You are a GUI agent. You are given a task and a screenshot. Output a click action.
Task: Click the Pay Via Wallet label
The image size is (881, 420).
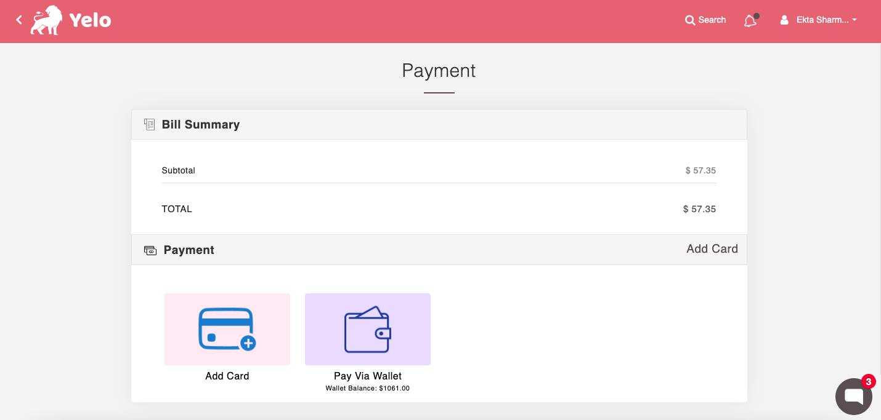coord(368,376)
